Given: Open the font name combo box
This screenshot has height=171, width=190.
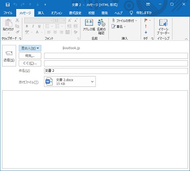Looking at the screenshot, I should coord(38,20).
